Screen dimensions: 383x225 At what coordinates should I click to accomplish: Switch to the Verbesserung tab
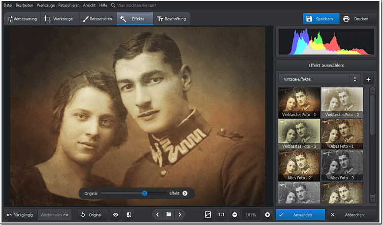pyautogui.click(x=22, y=19)
